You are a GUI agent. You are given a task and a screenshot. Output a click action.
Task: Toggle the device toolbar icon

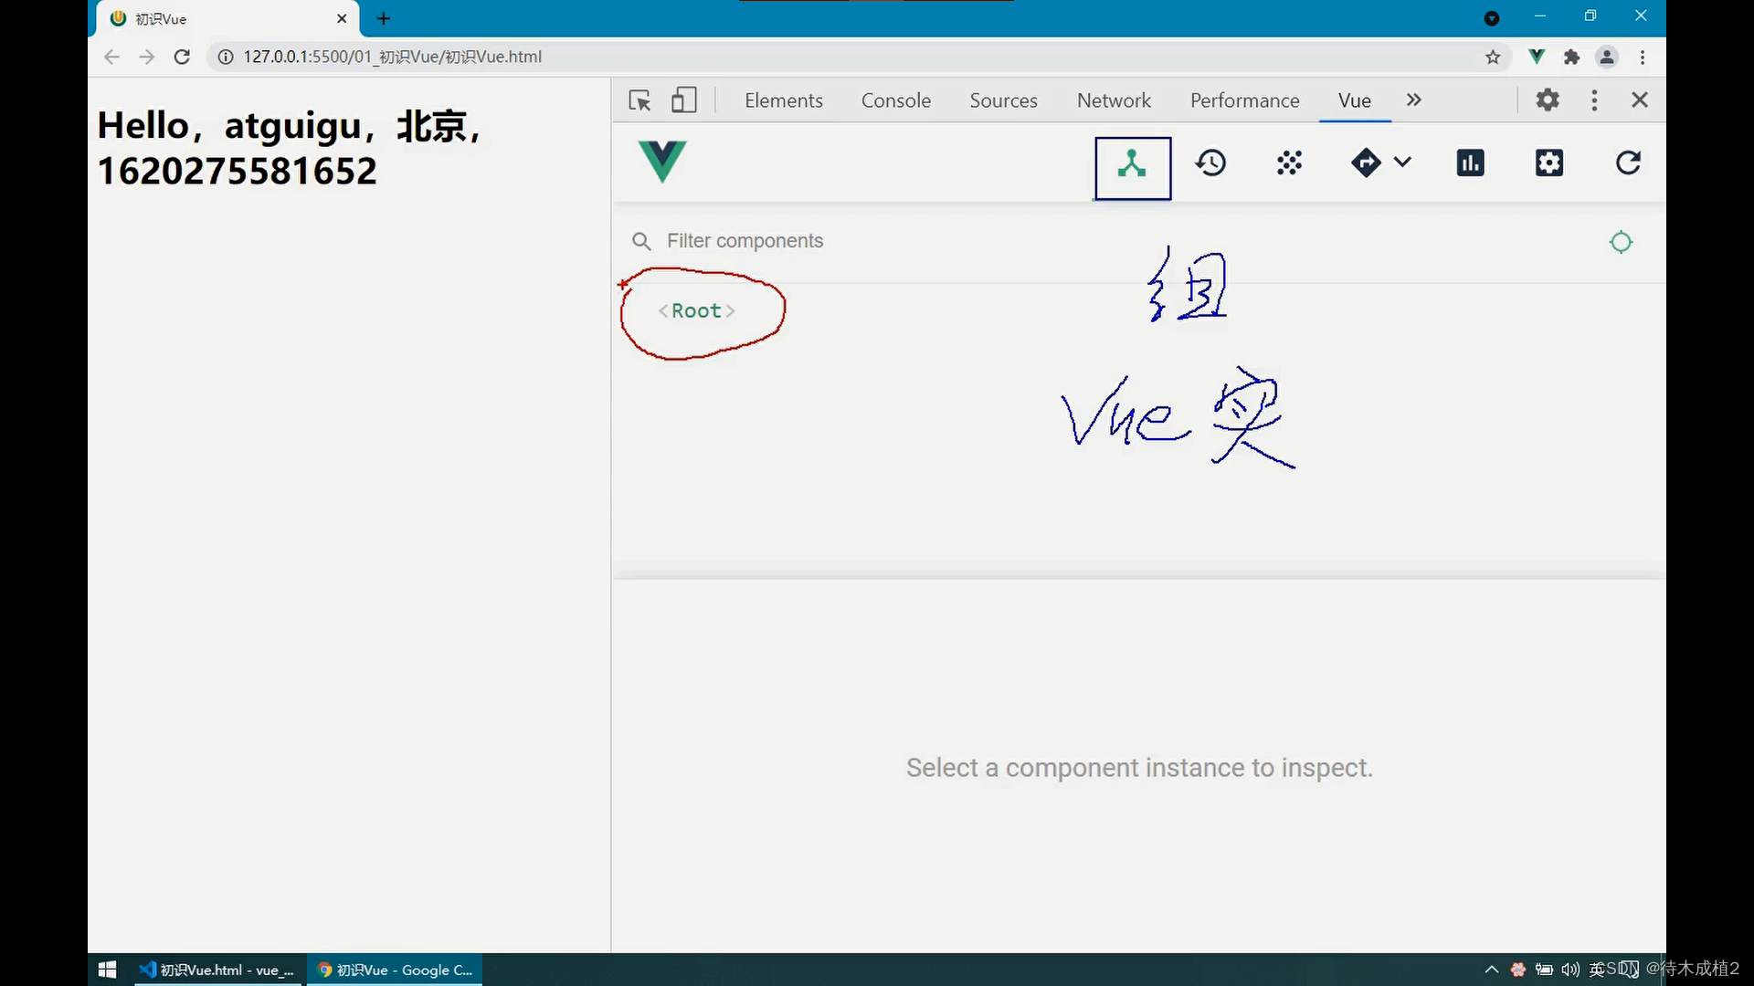click(683, 100)
